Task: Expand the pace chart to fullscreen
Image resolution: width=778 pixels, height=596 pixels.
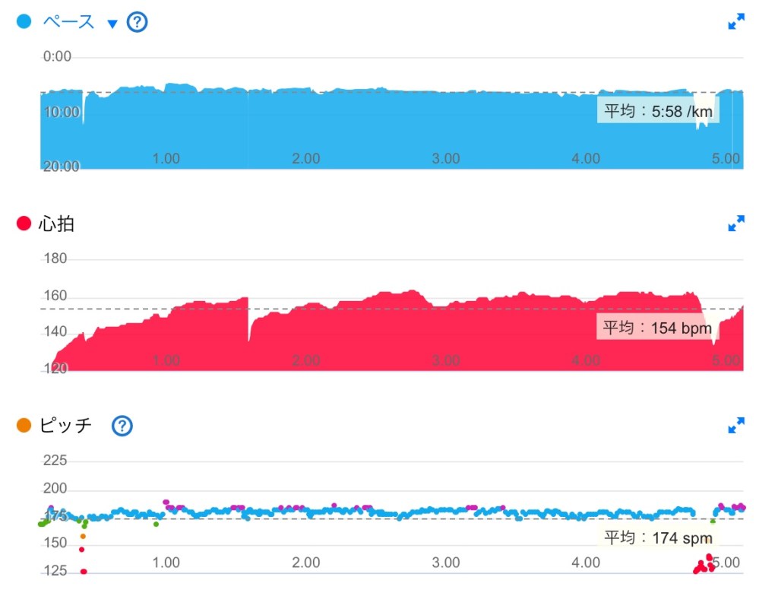Action: (736, 22)
